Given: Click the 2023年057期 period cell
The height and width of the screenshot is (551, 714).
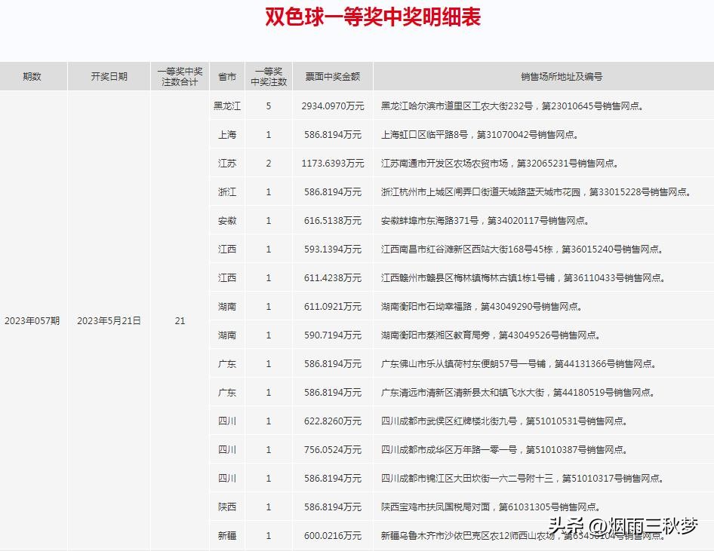Looking at the screenshot, I should [32, 320].
